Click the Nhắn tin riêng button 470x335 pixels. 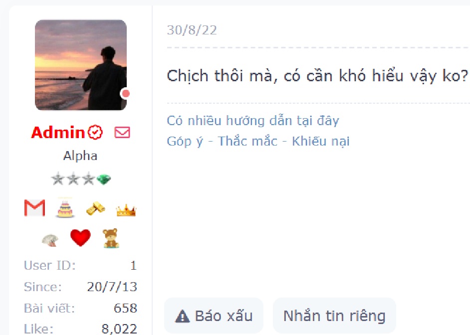click(334, 316)
